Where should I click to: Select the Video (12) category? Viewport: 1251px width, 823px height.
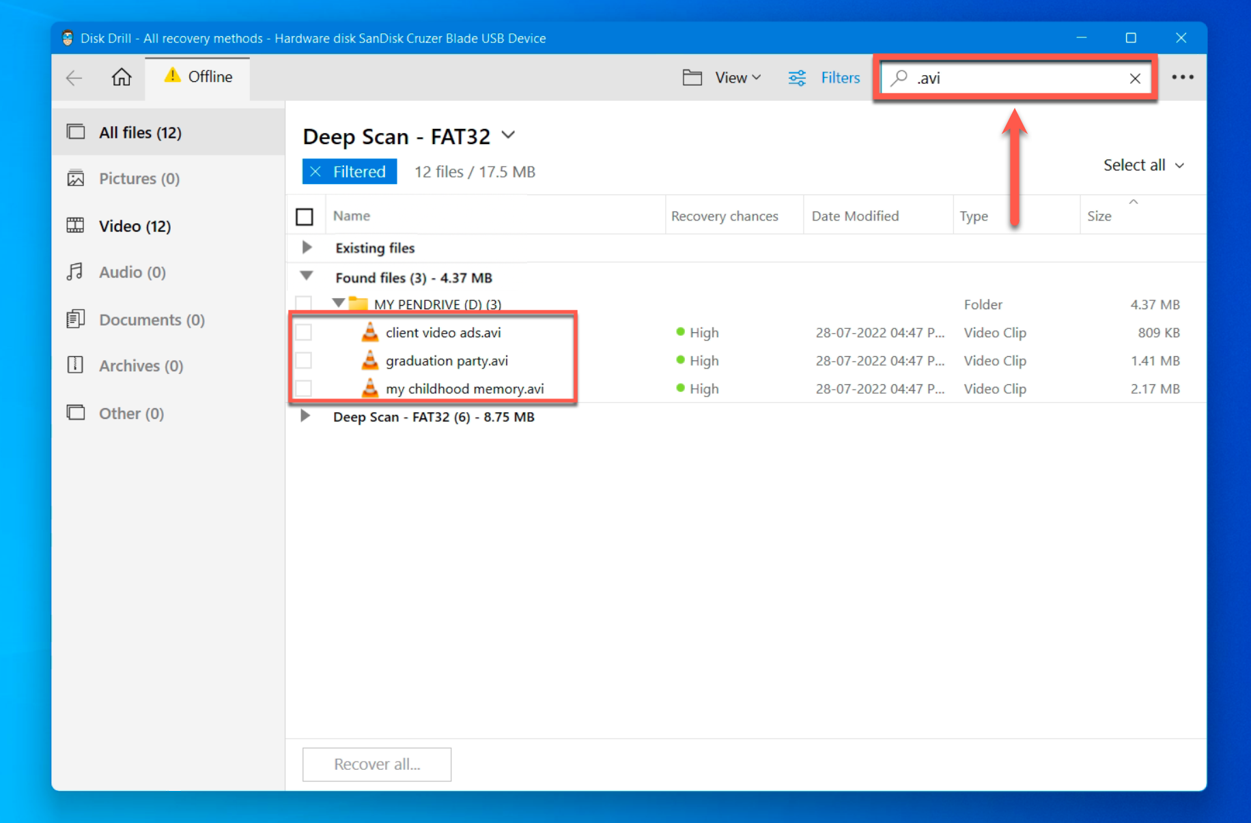coord(169,226)
